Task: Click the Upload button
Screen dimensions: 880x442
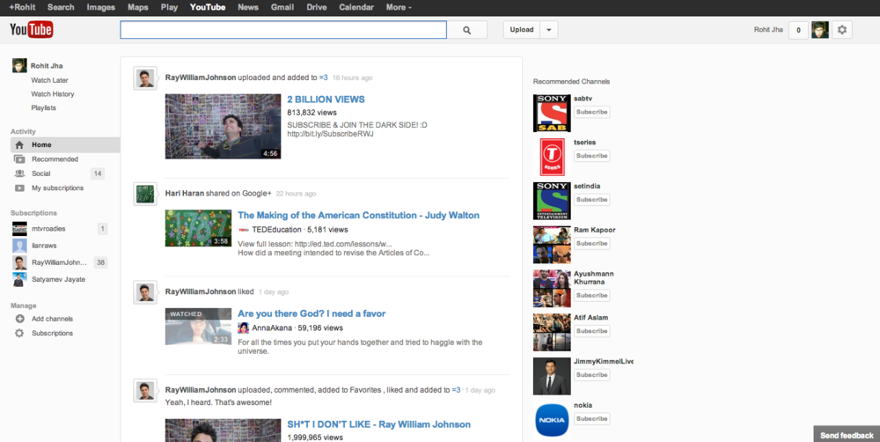Action: pos(522,30)
